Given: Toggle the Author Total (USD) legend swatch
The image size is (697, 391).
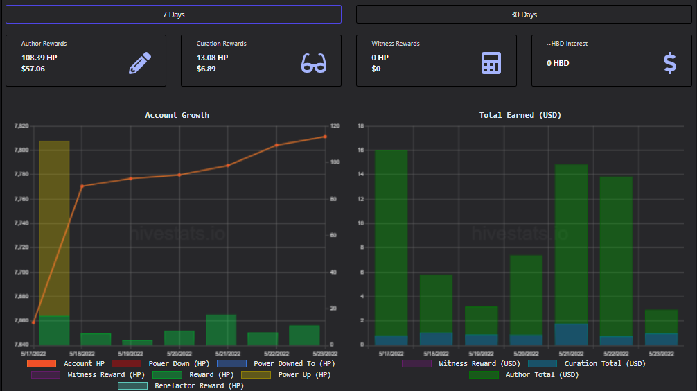Looking at the screenshot, I should point(484,374).
